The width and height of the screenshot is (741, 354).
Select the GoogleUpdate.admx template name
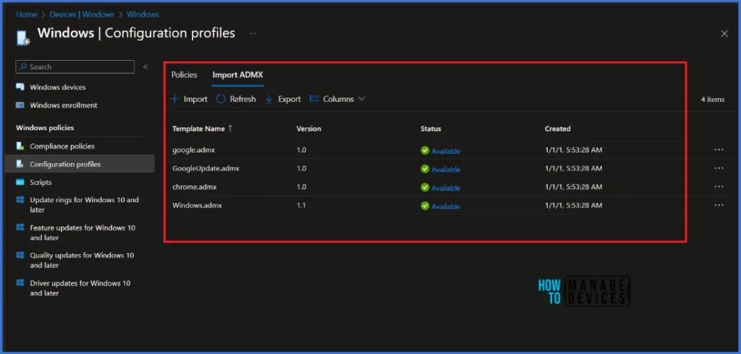coord(206,168)
